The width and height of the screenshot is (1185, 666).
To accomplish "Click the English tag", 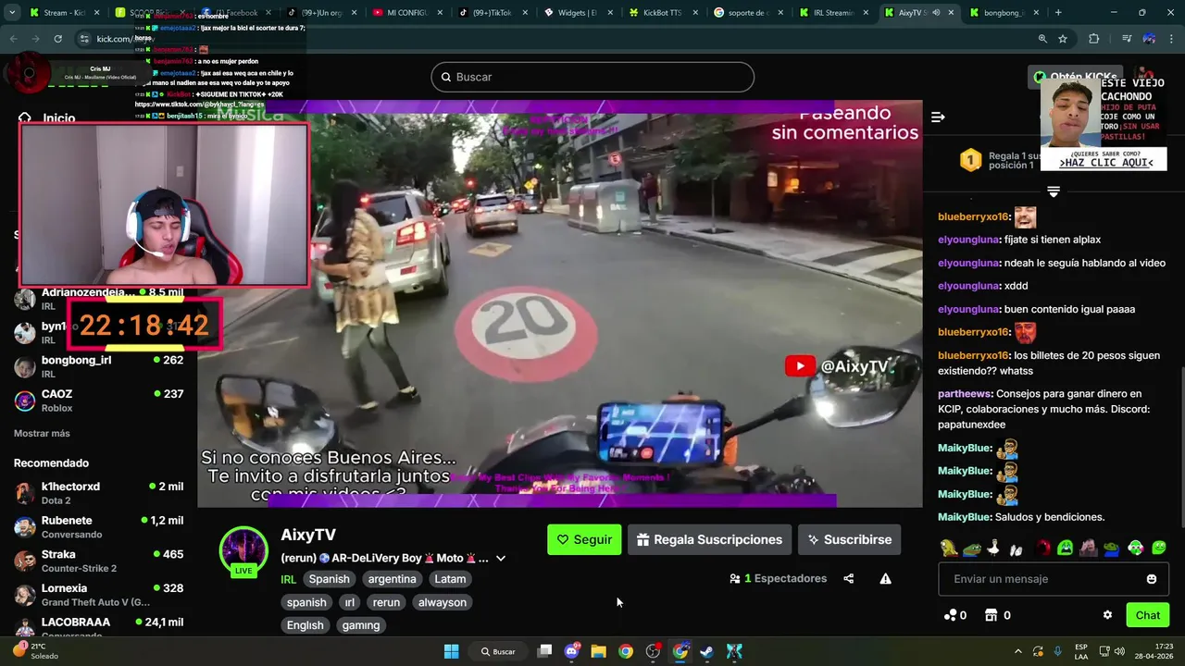I will 305,625.
